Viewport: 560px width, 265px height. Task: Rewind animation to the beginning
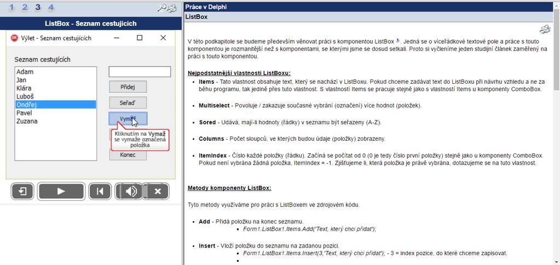(x=100, y=192)
